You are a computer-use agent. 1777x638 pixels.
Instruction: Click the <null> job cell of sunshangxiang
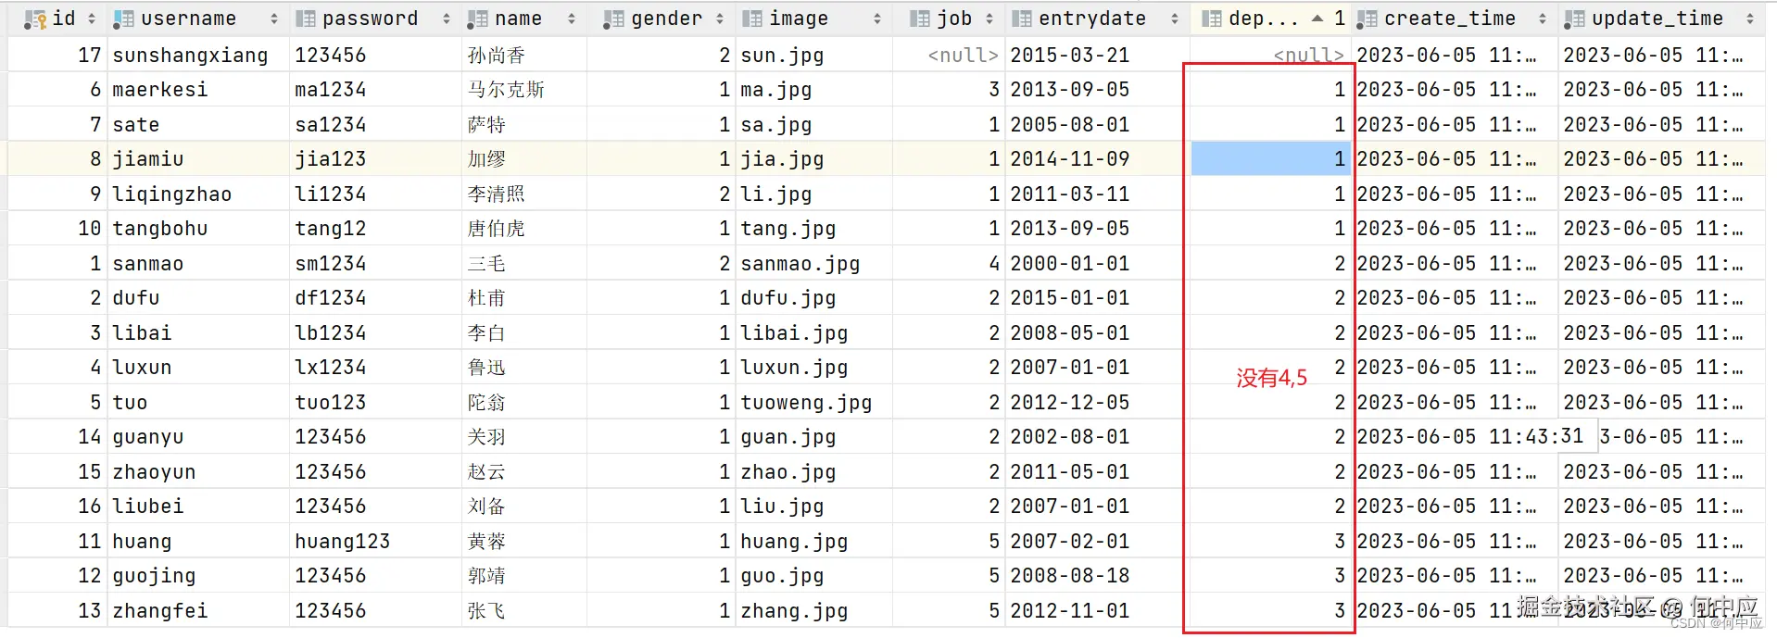[x=949, y=56]
